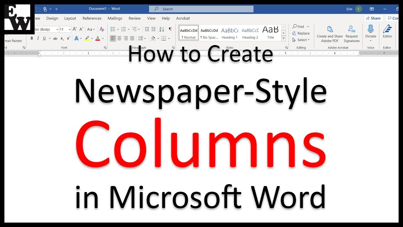Open the Acrobat tab
Screen dimensions: 403x227
pyautogui.click(x=183, y=18)
